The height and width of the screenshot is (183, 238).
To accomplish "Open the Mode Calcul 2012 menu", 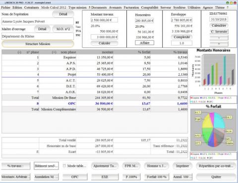I will click(x=54, y=7).
